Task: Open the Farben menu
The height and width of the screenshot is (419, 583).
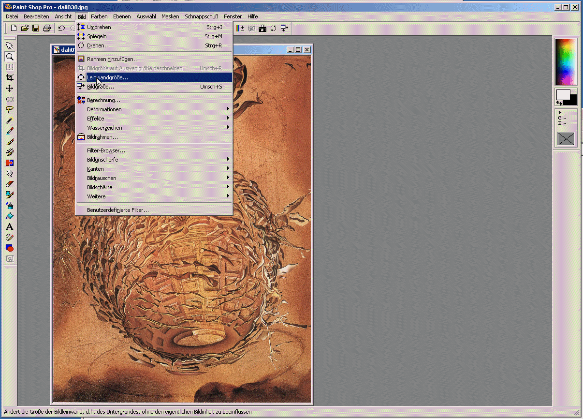Action: [100, 16]
